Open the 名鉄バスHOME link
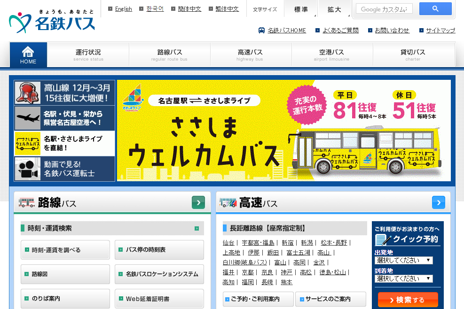The width and height of the screenshot is (464, 309). 287,31
